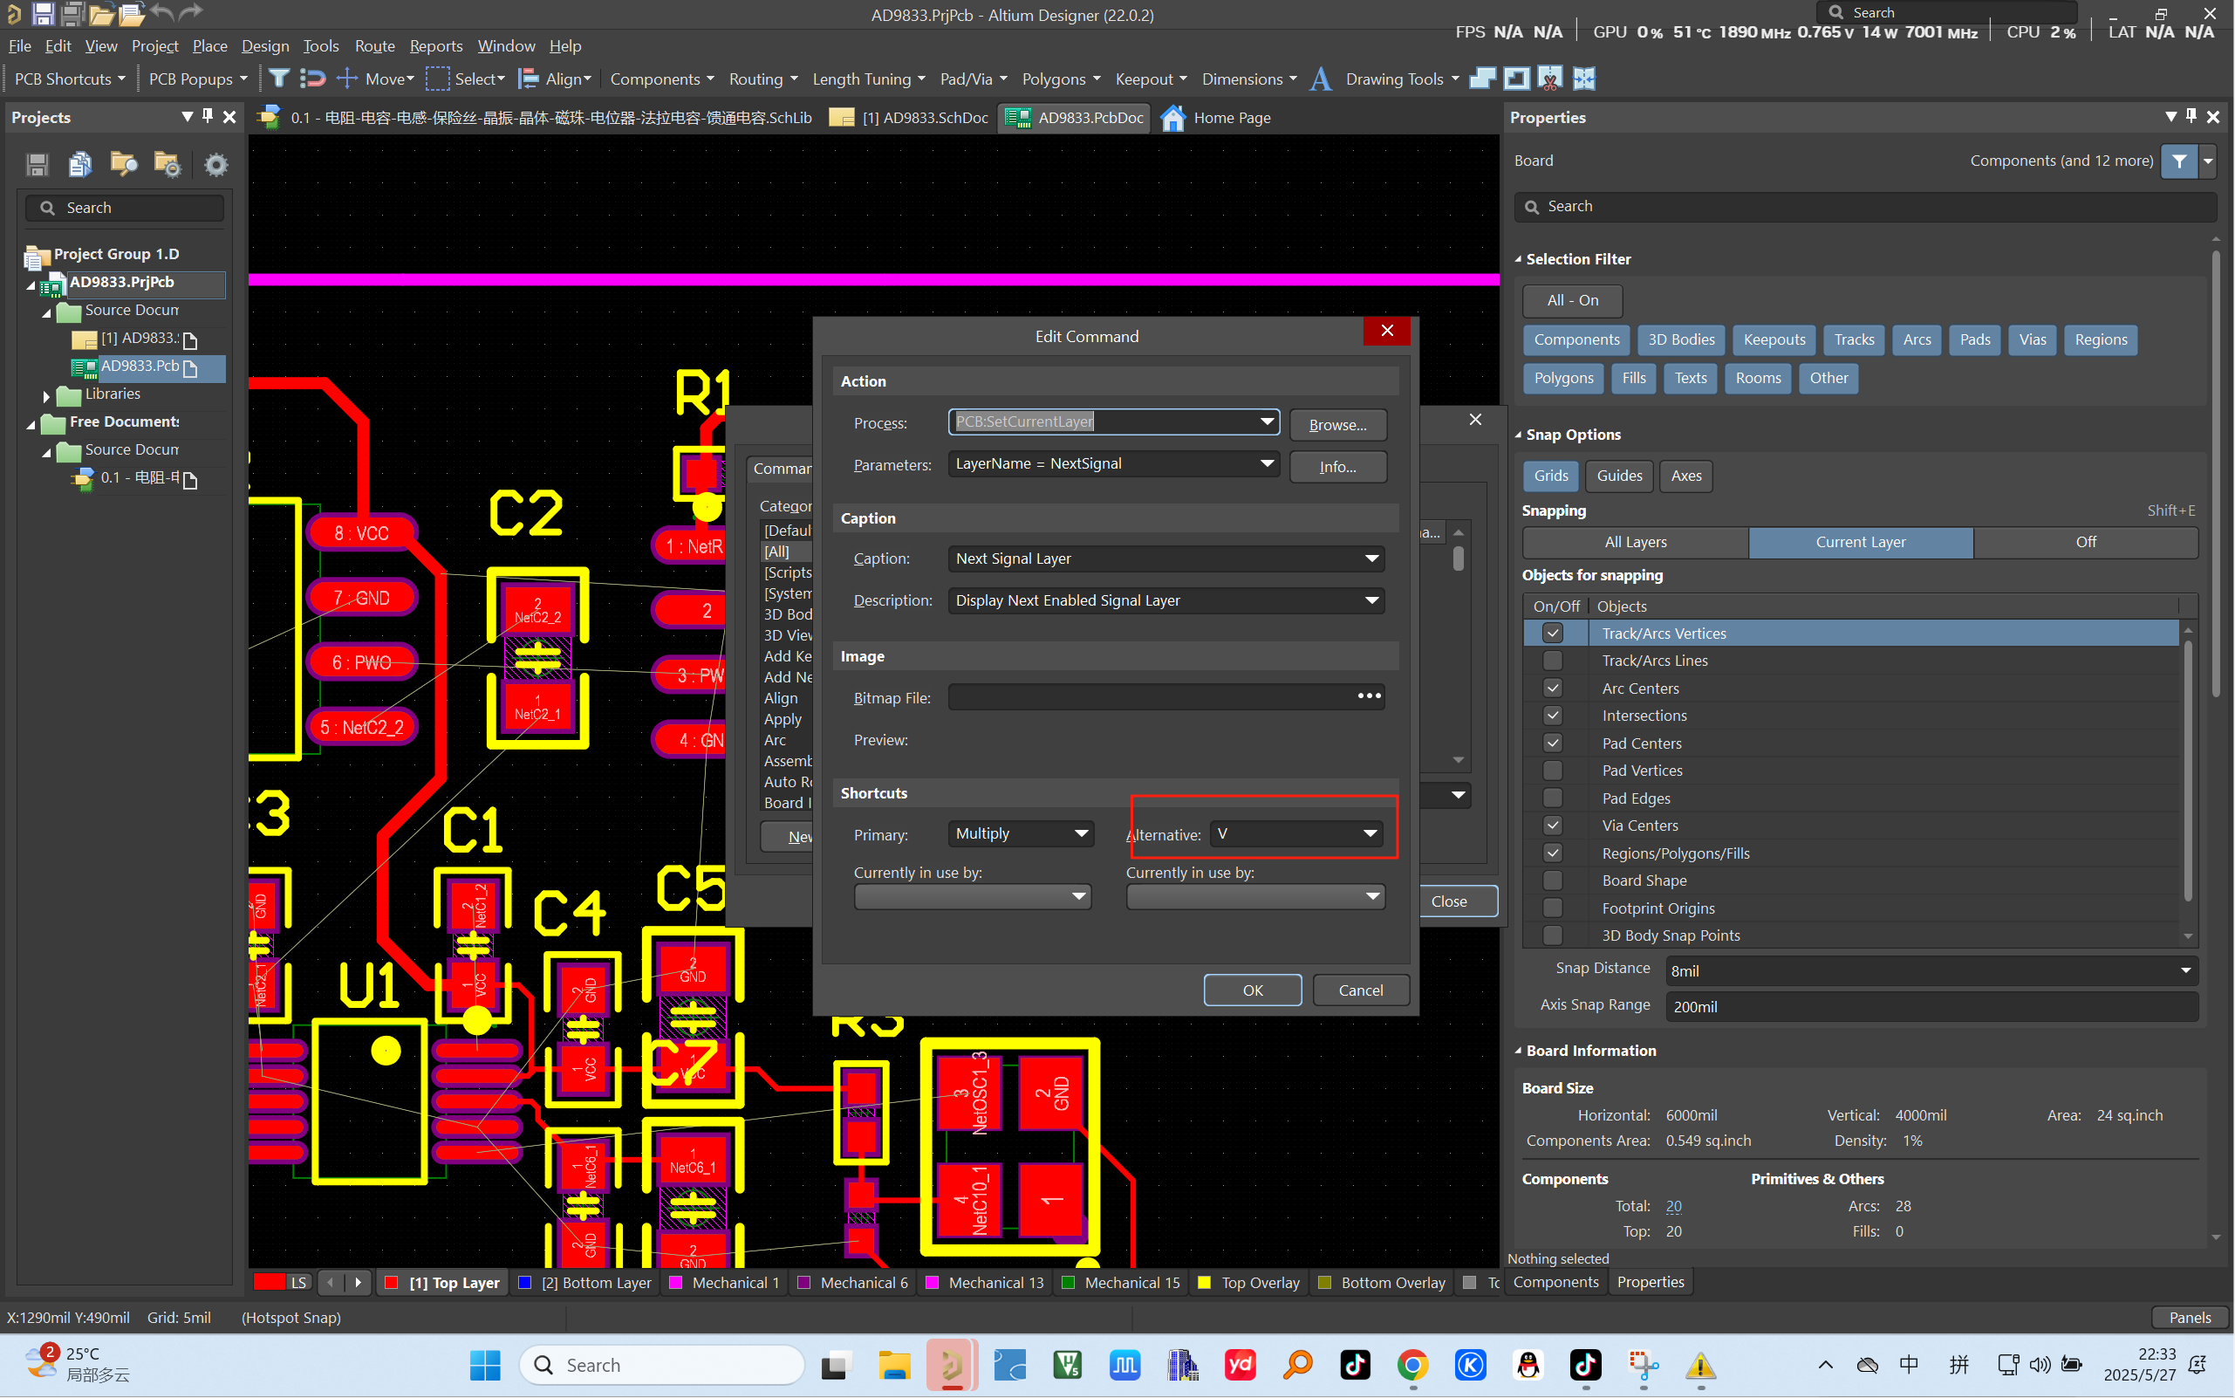Click the Home Page house icon tab
The width and height of the screenshot is (2235, 1398).
[1173, 118]
